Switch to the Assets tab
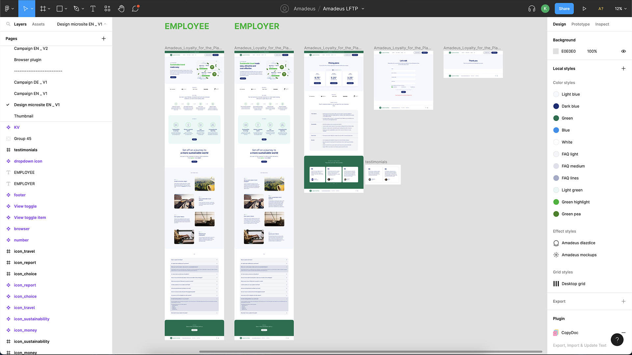Screen dimensions: 632x355 pyautogui.click(x=38, y=24)
